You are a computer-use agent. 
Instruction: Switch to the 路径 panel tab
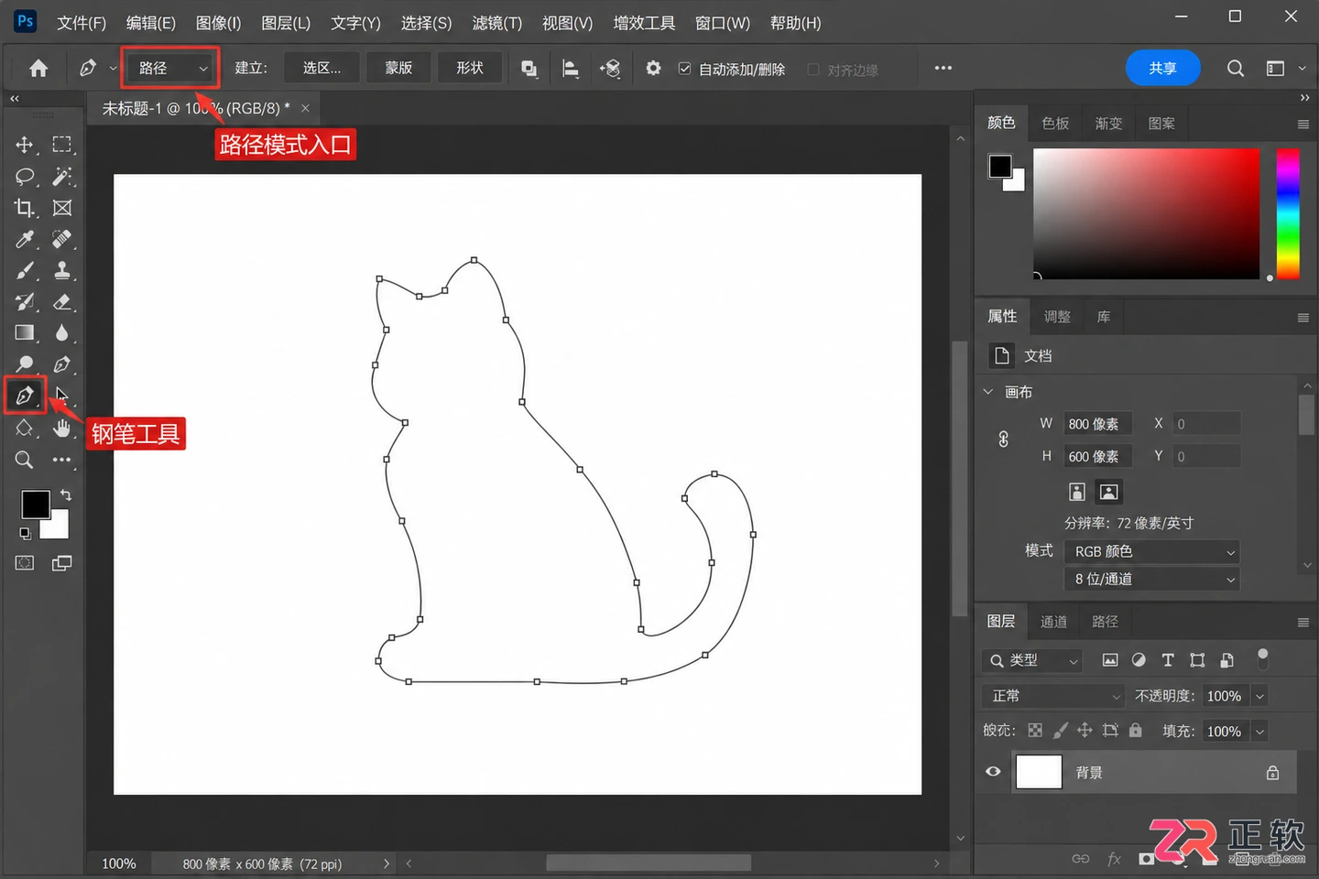tap(1105, 622)
